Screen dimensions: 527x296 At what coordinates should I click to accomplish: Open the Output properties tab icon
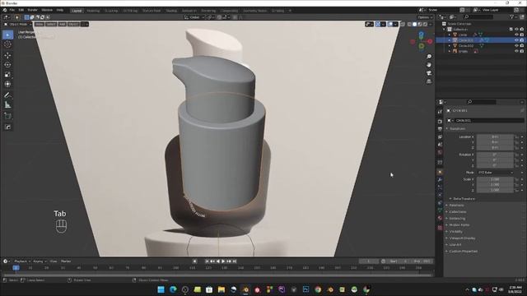coord(440,129)
